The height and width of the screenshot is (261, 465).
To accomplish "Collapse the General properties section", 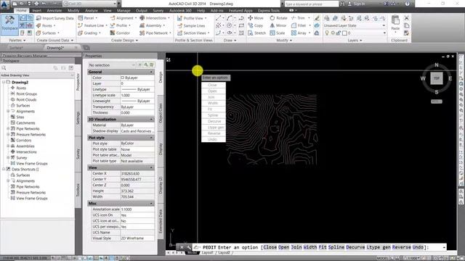I will tap(151, 72).
